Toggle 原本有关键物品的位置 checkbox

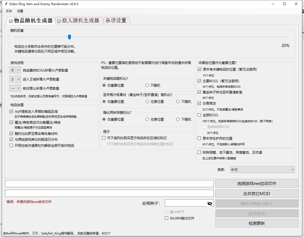(x=199, y=69)
